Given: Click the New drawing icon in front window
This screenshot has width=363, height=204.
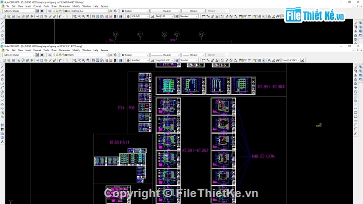Looking at the screenshot, I should point(5,61).
